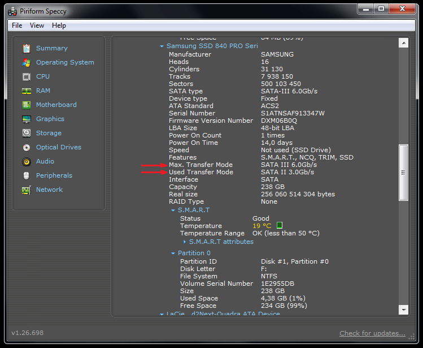Click the green temperature indicator icon

280,225
